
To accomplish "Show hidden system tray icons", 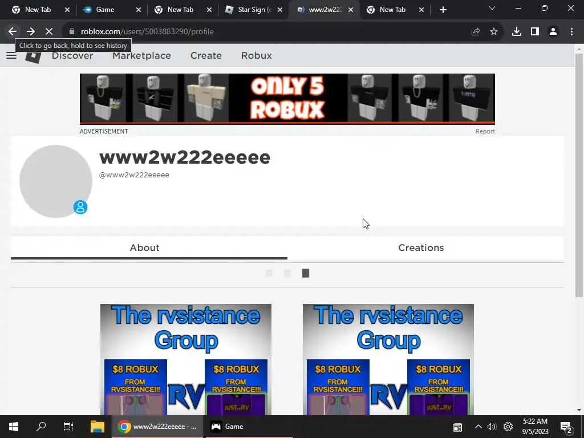I will (x=478, y=427).
